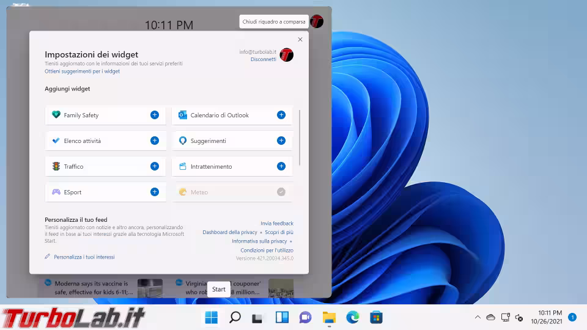Click Disconnetti to sign out
This screenshot has height=330, width=587.
click(263, 59)
